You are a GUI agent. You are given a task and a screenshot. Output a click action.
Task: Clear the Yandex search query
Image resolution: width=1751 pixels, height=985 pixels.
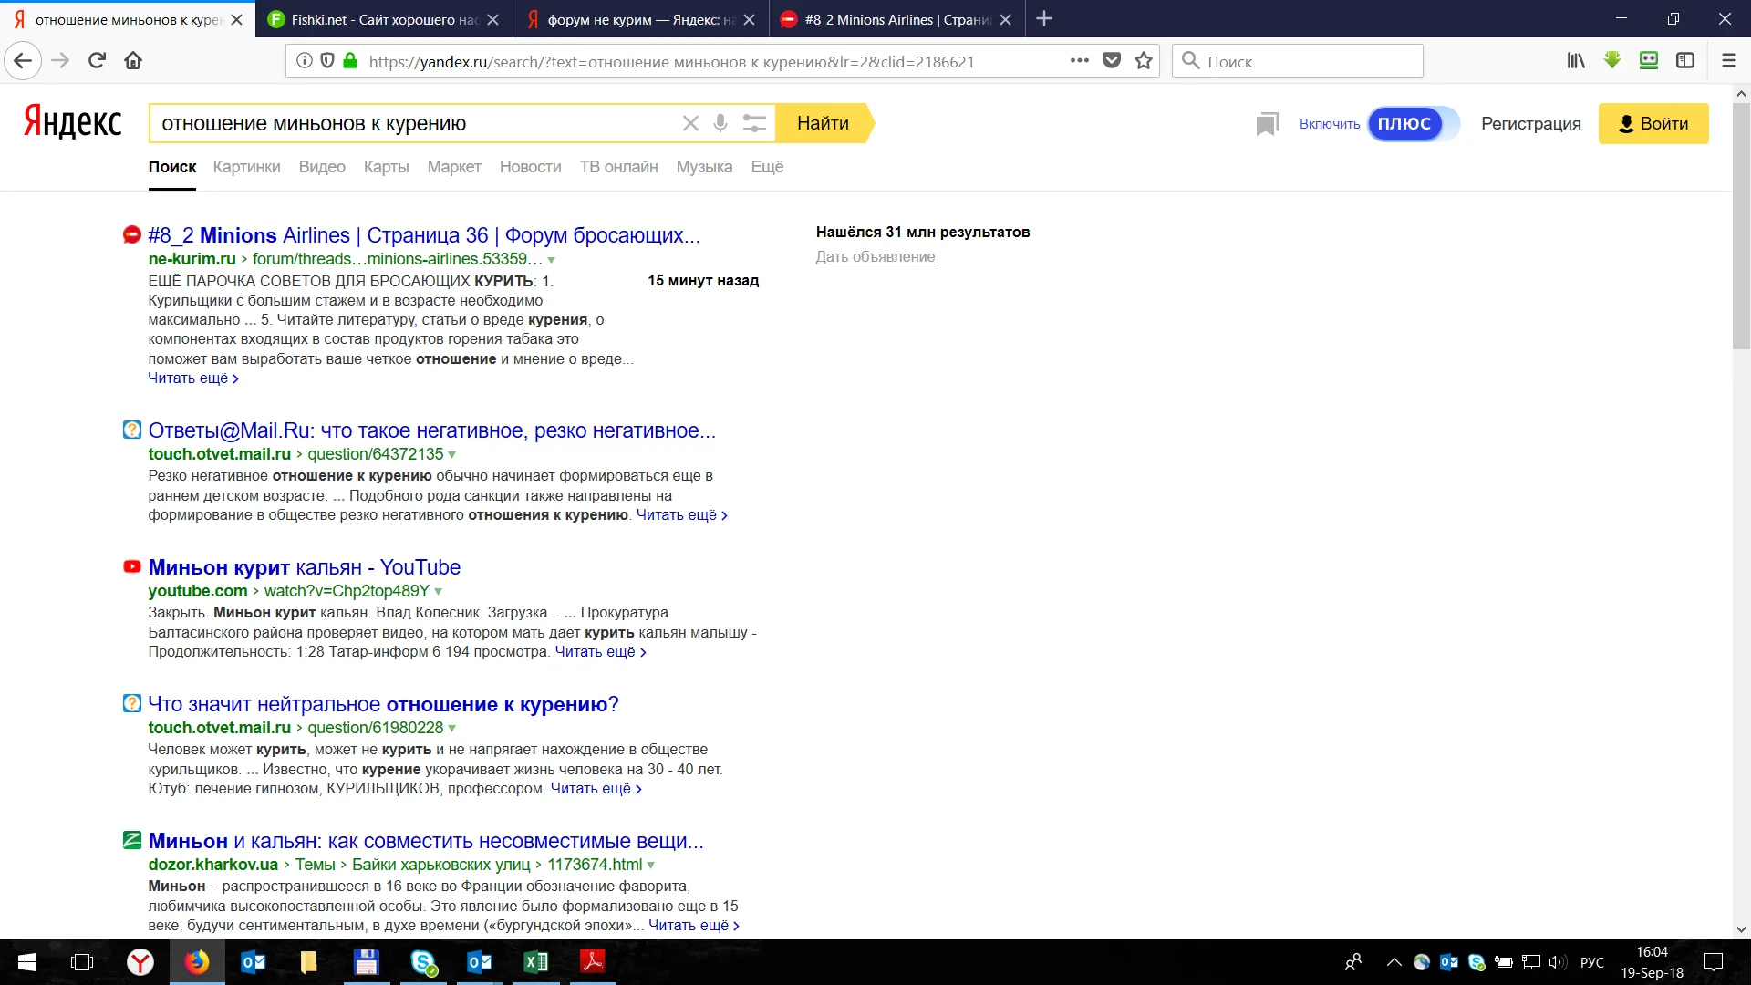pyautogui.click(x=690, y=123)
